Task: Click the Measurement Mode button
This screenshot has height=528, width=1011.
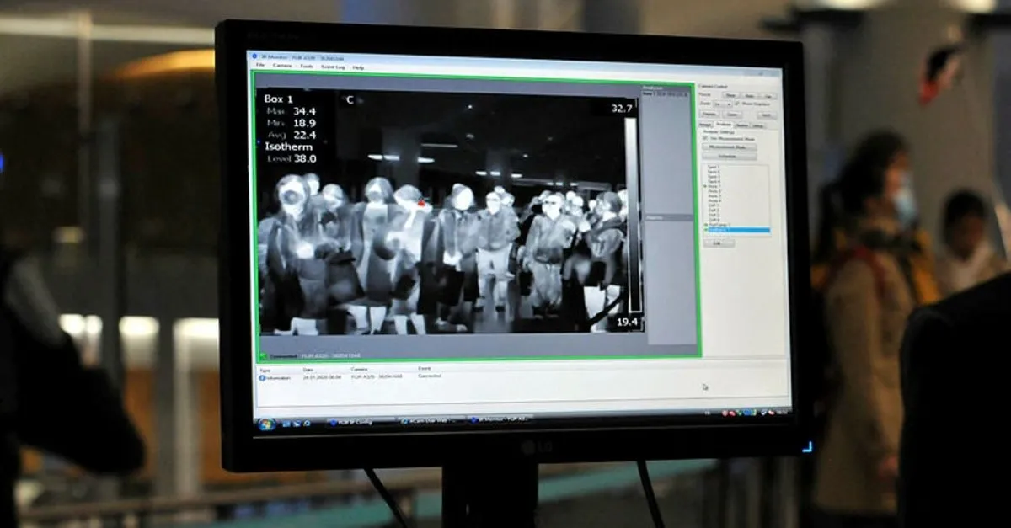Action: tap(729, 147)
